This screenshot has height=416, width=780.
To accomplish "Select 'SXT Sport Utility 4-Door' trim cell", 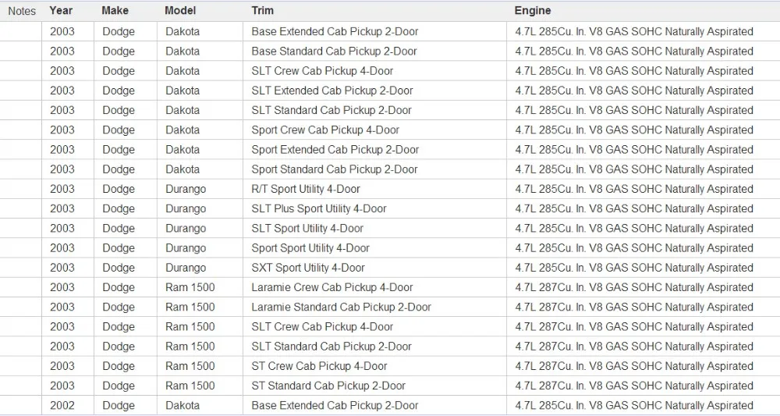I will (308, 268).
